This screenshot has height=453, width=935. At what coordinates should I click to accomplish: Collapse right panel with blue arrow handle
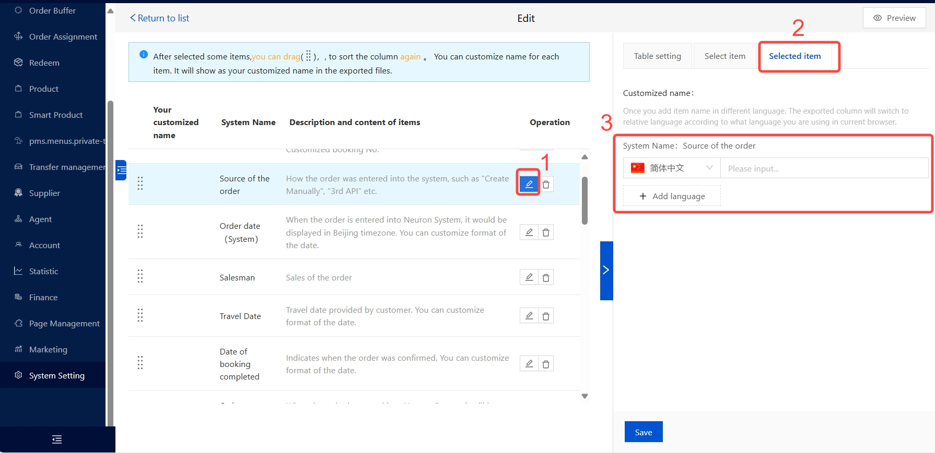click(606, 270)
